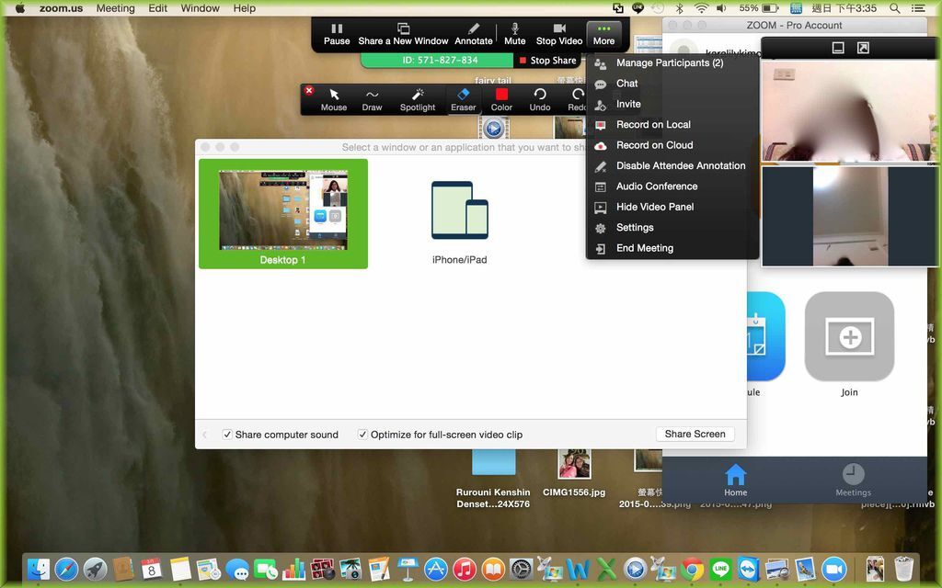Select iPhone/iPad as share source

(x=460, y=222)
